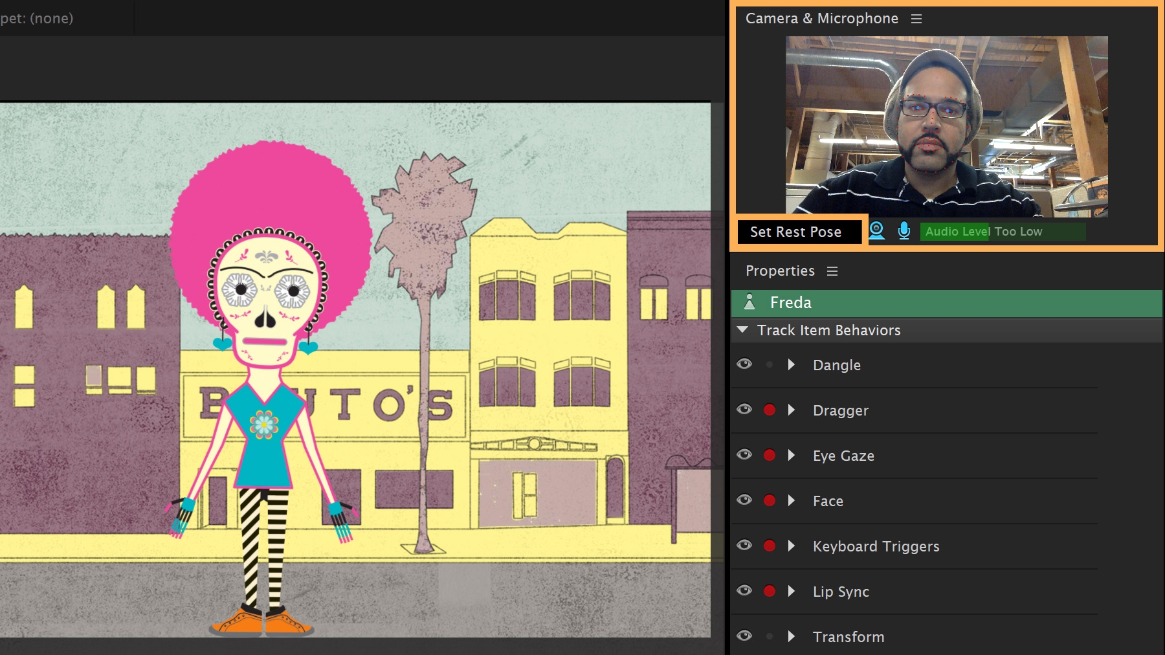This screenshot has width=1165, height=655.
Task: Disarm the Dragger behavior
Action: click(769, 410)
